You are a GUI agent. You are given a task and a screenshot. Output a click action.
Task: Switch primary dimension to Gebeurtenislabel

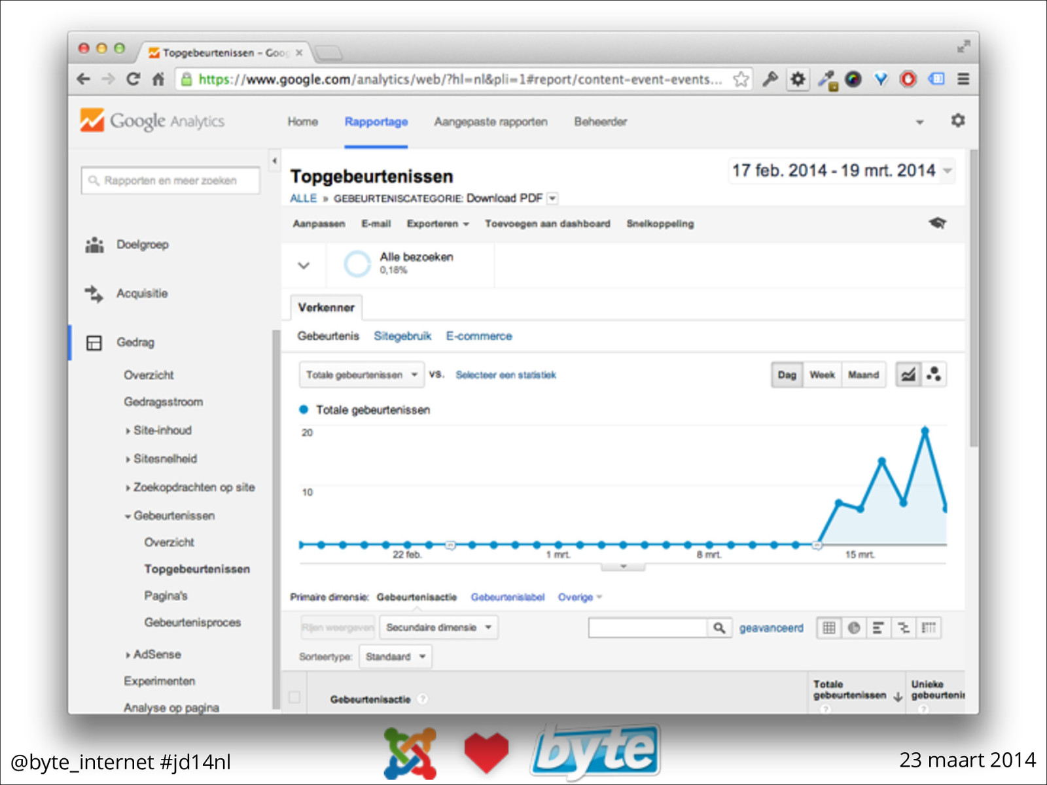click(508, 597)
